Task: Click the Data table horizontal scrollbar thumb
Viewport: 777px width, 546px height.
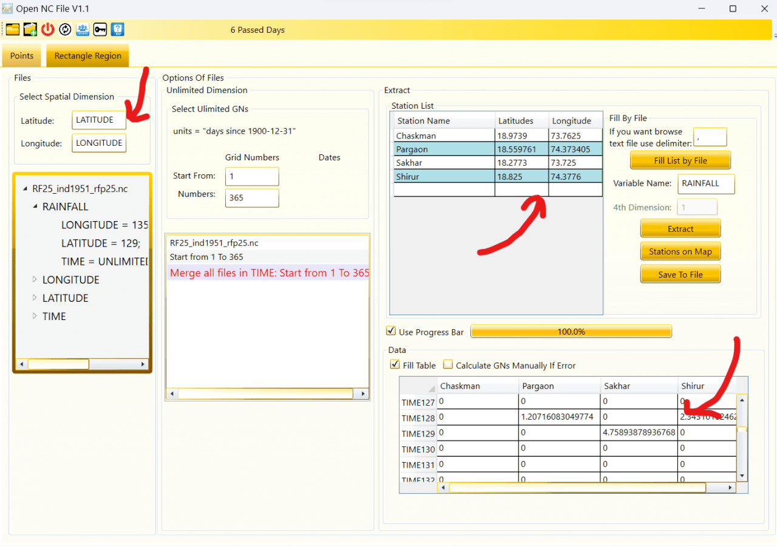Action: tap(577, 488)
